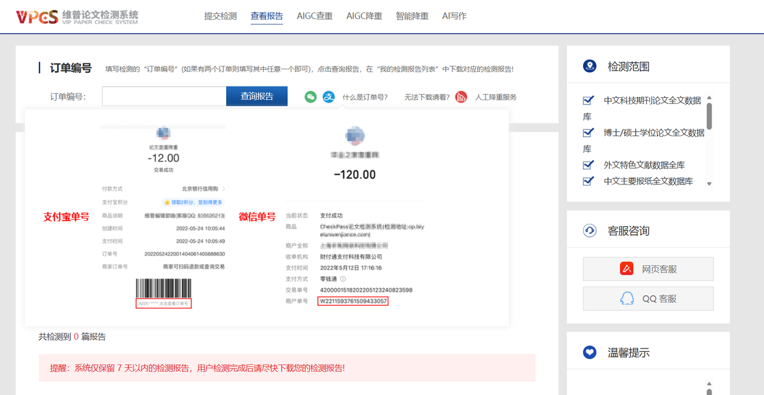Click the 客服咨询 panel heading
Screen dimensions: 764x395
629,230
